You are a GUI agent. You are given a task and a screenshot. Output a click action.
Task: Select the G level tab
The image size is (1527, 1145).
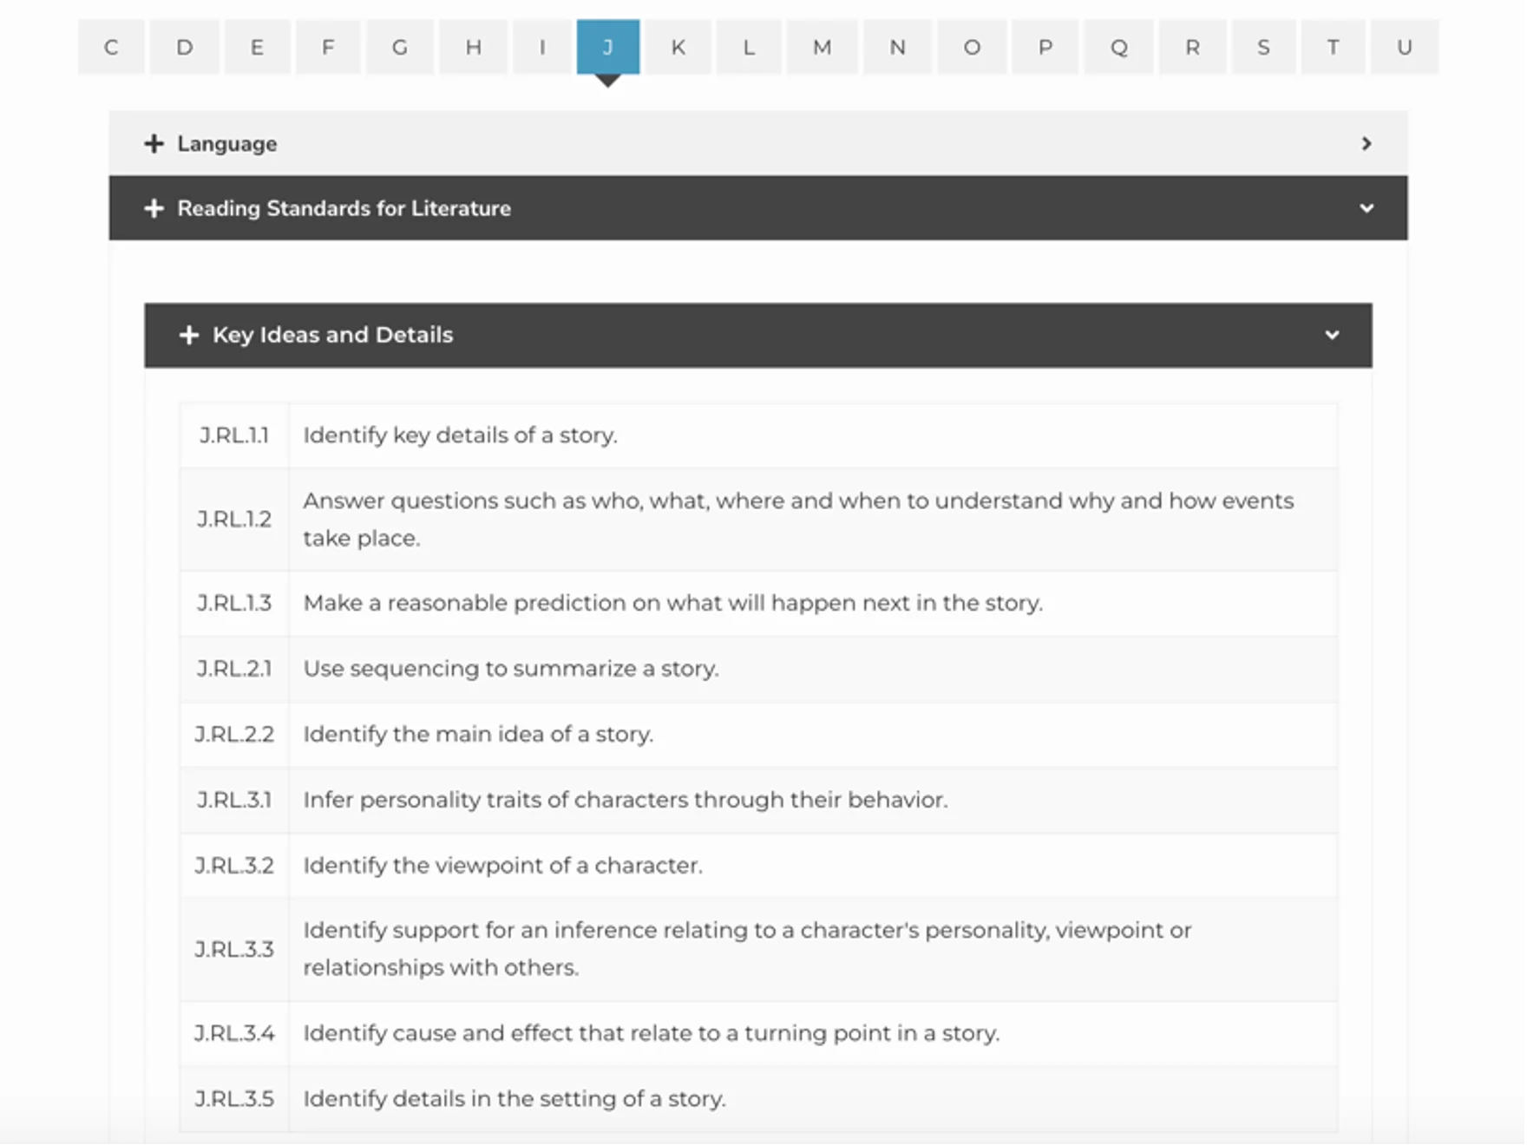pyautogui.click(x=400, y=47)
